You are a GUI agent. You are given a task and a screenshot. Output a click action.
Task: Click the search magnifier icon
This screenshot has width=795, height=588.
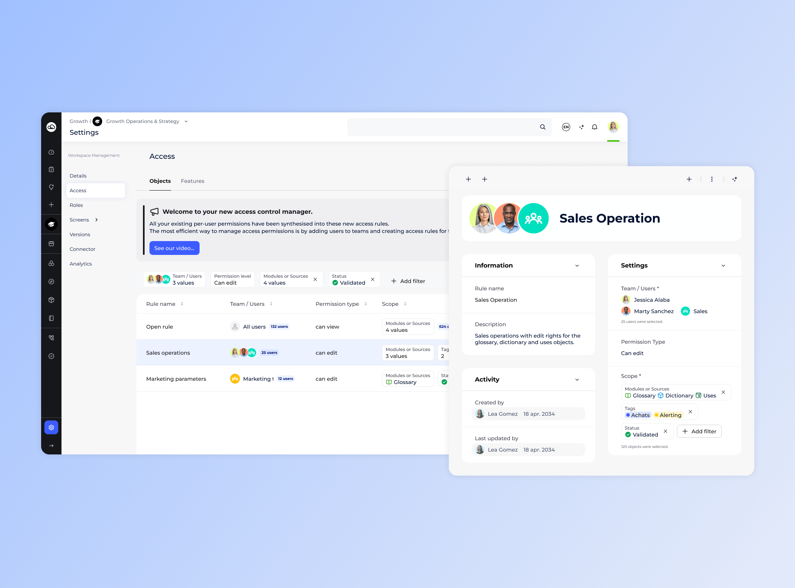pos(542,127)
